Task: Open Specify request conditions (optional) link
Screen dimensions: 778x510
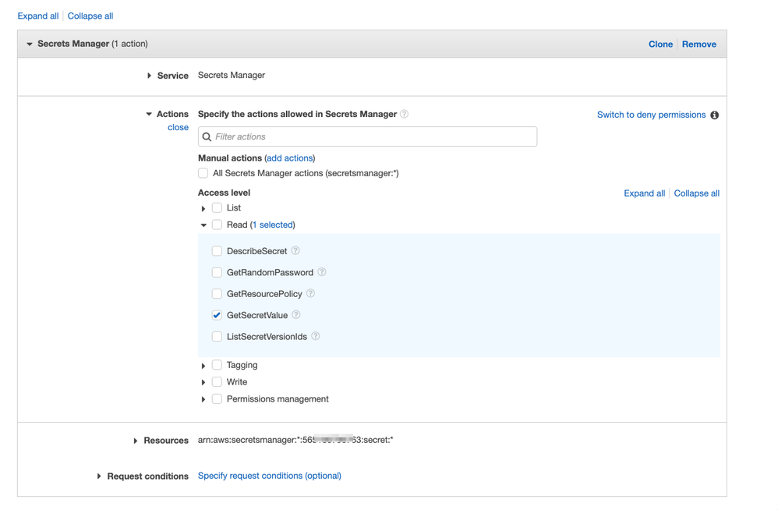Action: (270, 476)
